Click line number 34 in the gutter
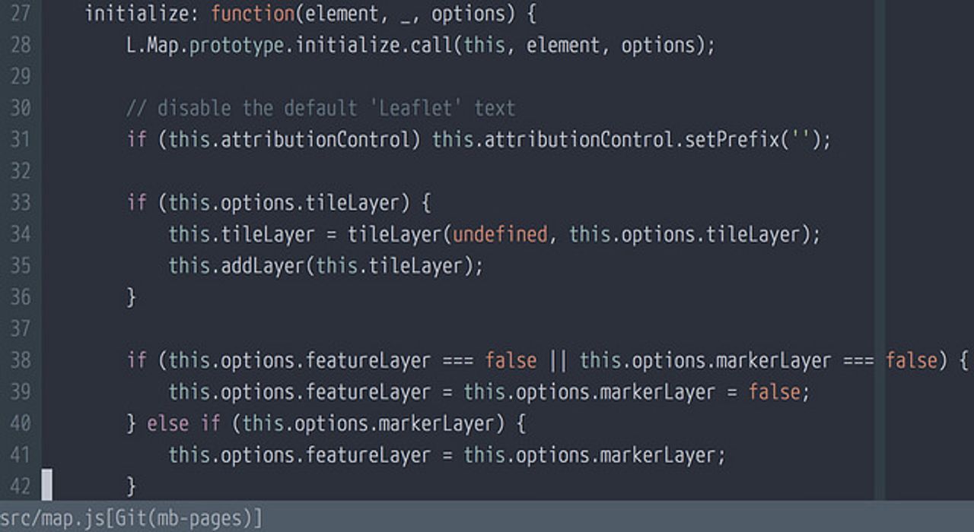Image resolution: width=974 pixels, height=532 pixels. point(21,234)
